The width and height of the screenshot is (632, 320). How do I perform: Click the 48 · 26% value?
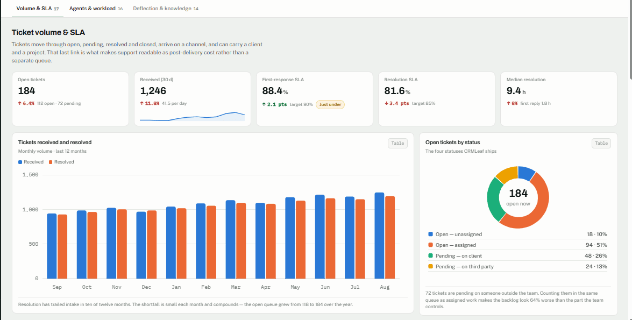597,255
